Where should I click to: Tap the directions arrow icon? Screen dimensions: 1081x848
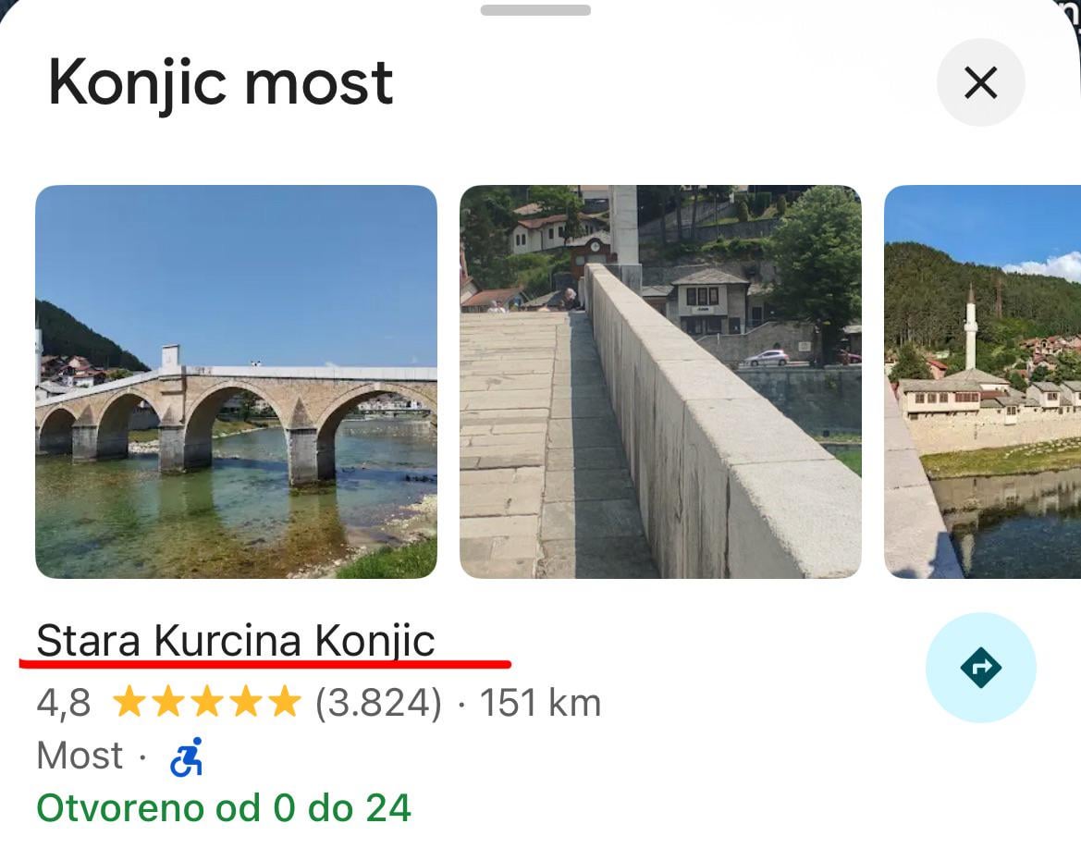[x=980, y=667]
